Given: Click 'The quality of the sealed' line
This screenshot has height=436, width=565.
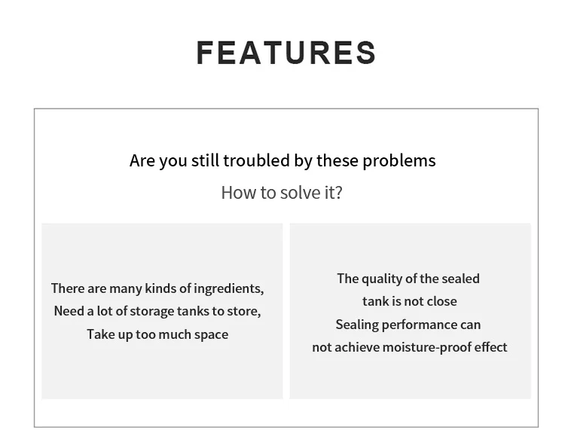Looking at the screenshot, I should click(408, 279).
